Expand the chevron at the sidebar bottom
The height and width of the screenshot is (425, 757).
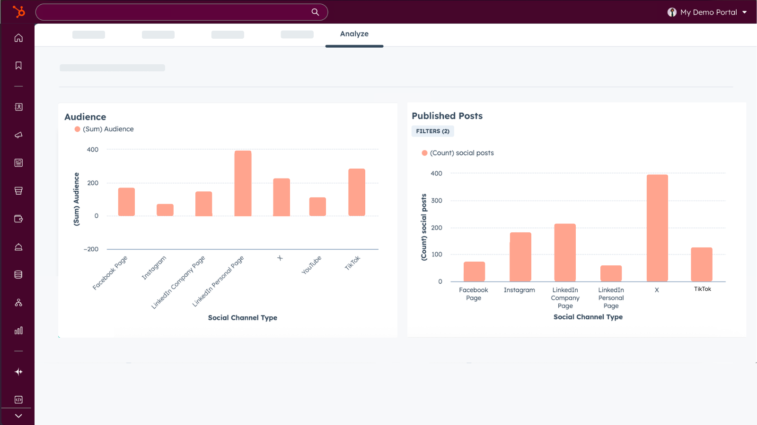pyautogui.click(x=18, y=416)
